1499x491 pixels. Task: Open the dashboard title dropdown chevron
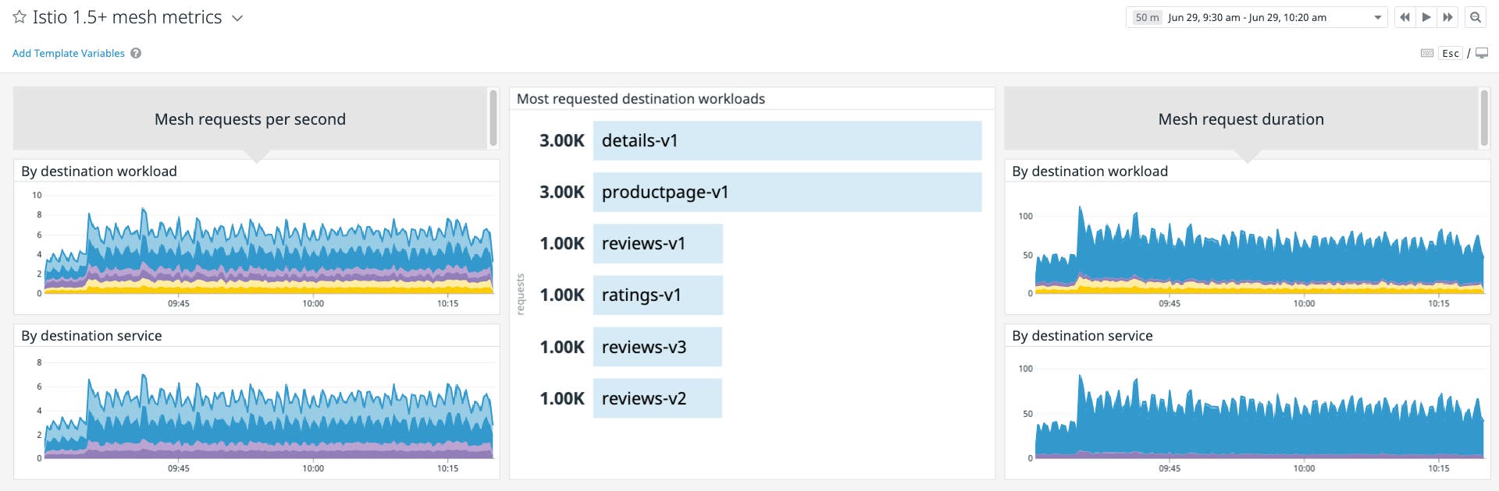tap(237, 17)
